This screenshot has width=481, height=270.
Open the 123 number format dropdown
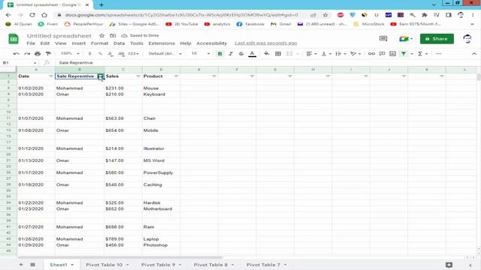point(134,53)
